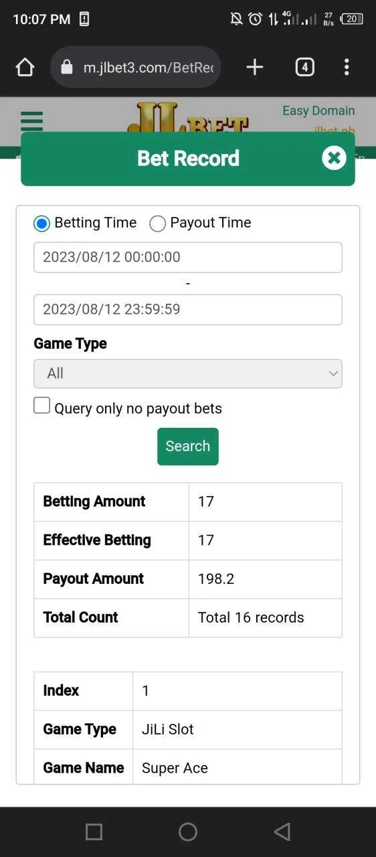Select the Betting Time radio button
Viewport: 376px width, 857px height.
coord(41,224)
